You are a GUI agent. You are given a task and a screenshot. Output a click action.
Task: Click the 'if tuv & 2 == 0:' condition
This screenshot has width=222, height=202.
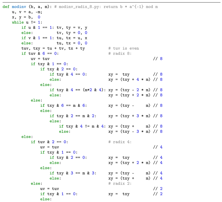(x=49, y=142)
